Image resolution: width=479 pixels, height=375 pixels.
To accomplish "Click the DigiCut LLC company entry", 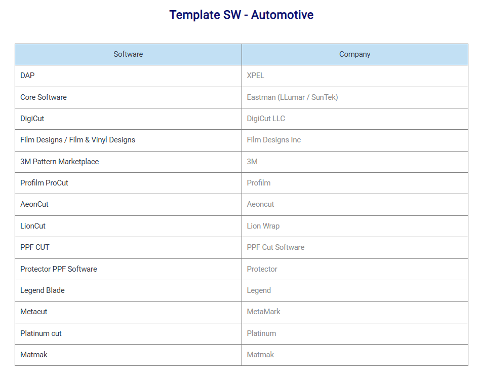I will 266,119.
